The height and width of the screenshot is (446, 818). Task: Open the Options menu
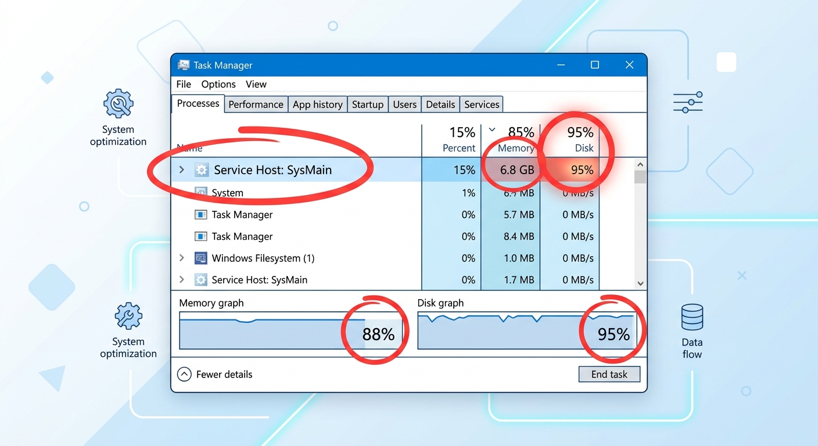218,84
